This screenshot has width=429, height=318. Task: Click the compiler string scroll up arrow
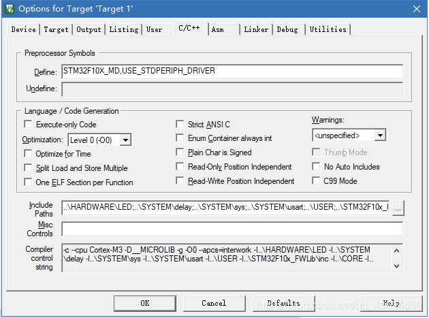397,251
